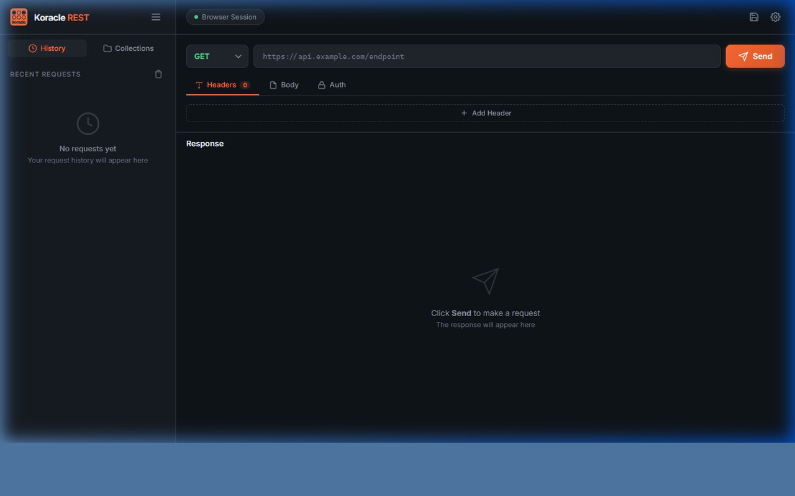The width and height of the screenshot is (795, 496).
Task: Switch to the Collections tab
Action: click(129, 48)
